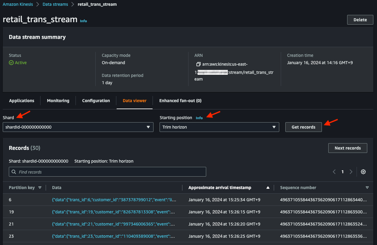Sort by Sequence number column arrow
Viewport: 377px width, 245px height.
coord(367,188)
